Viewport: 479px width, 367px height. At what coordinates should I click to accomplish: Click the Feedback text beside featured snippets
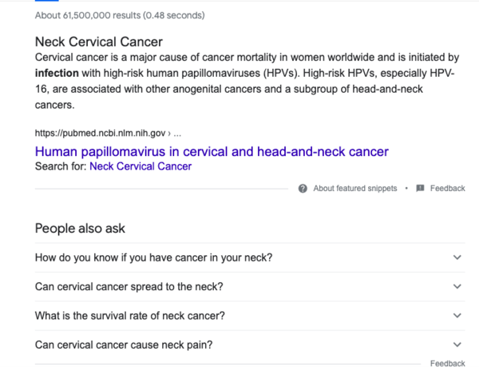(x=447, y=189)
